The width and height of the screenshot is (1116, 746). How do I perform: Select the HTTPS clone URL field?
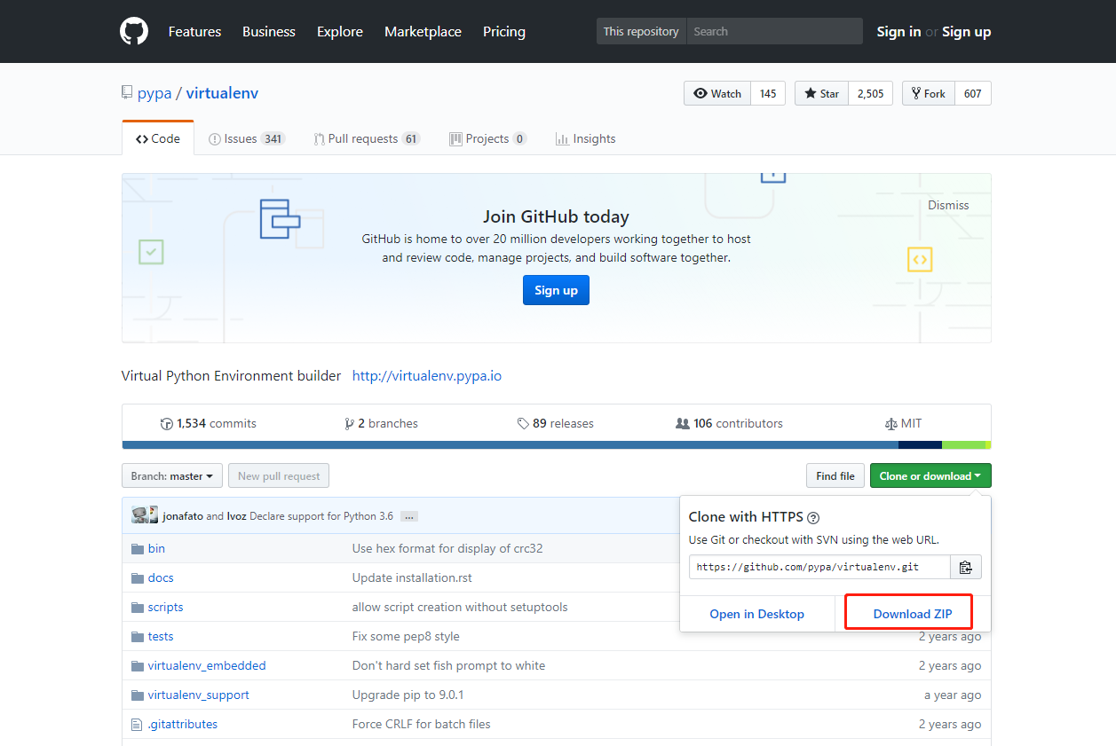pos(819,568)
